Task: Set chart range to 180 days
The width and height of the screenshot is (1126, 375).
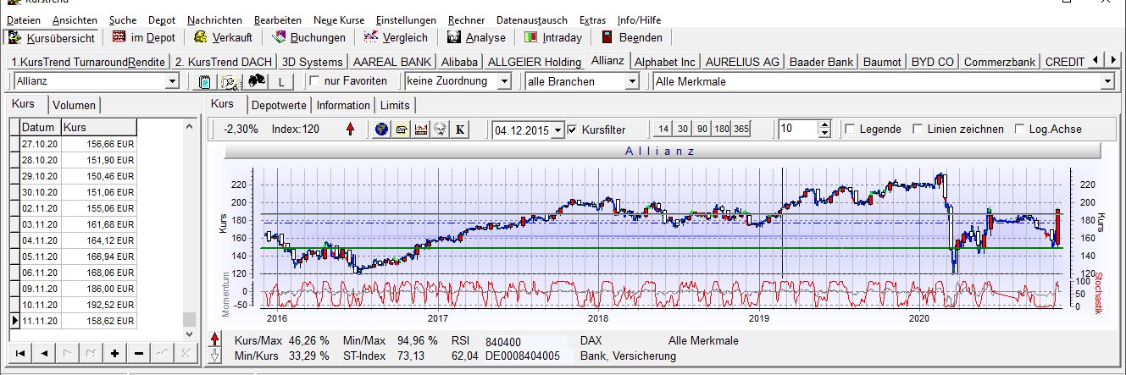Action: pyautogui.click(x=722, y=130)
